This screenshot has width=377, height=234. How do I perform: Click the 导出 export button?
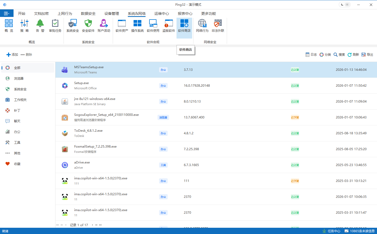click(x=367, y=55)
